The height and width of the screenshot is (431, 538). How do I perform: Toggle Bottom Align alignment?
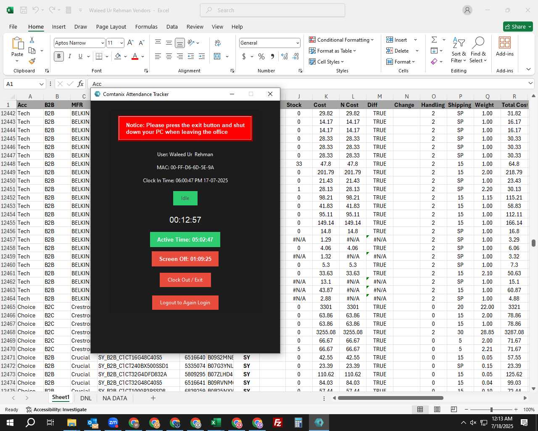pyautogui.click(x=180, y=43)
